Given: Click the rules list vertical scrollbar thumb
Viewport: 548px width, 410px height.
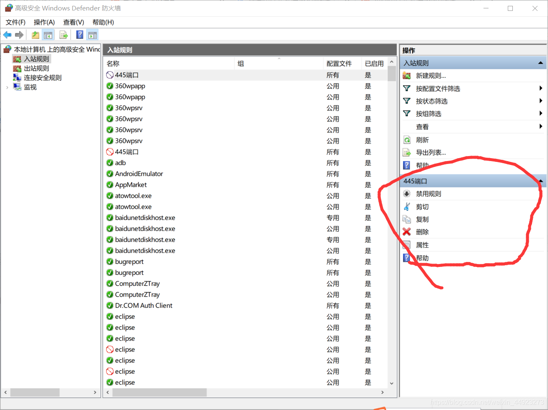Looking at the screenshot, I should [x=392, y=74].
